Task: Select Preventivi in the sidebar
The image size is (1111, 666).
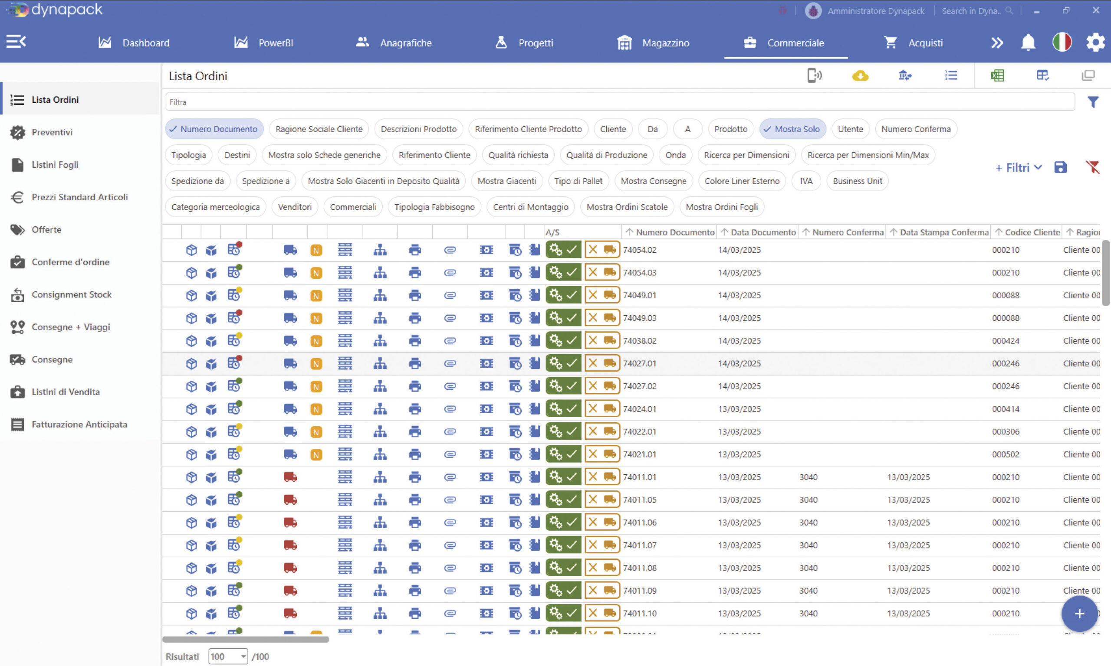Action: tap(80, 132)
